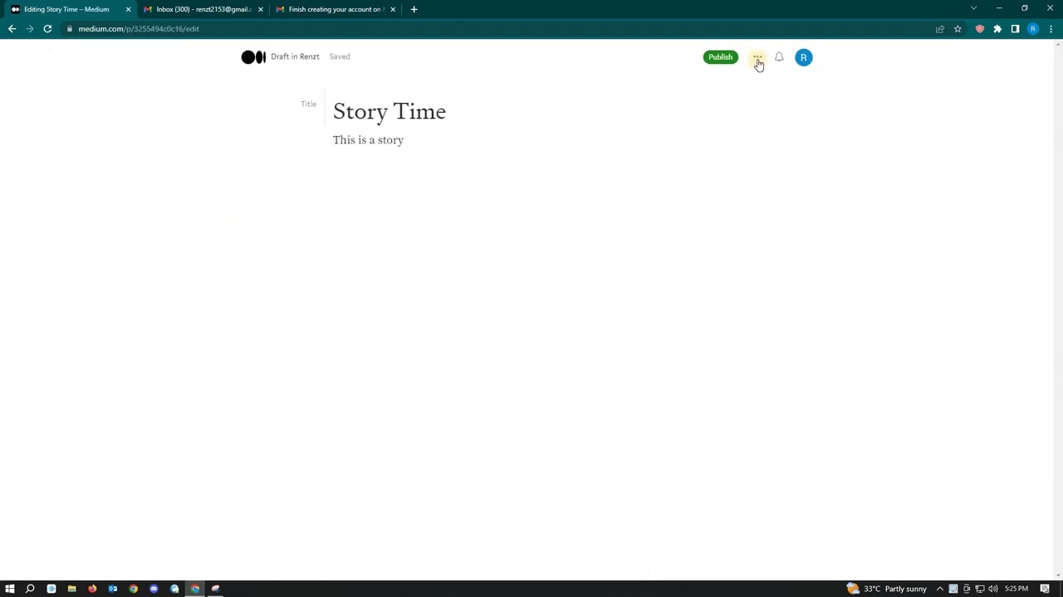Click the green Publish button
Image resolution: width=1063 pixels, height=597 pixels.
[720, 57]
